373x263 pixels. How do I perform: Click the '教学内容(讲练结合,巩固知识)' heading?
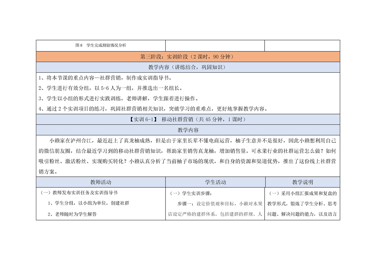click(x=188, y=67)
